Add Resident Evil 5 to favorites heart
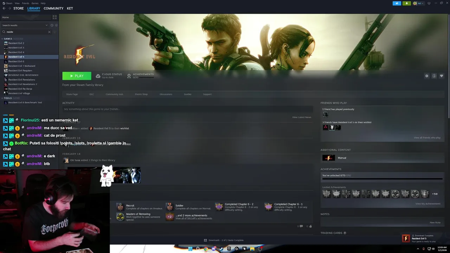Screen dimensions: 450x253 442,76
